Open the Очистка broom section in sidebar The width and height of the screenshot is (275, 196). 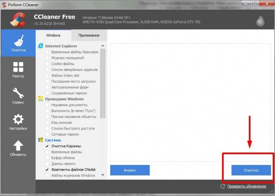18,43
